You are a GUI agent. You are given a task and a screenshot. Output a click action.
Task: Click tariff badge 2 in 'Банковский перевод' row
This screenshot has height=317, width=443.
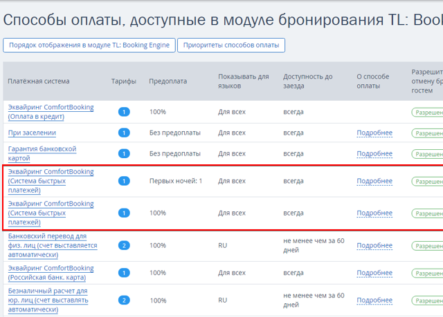(x=124, y=245)
